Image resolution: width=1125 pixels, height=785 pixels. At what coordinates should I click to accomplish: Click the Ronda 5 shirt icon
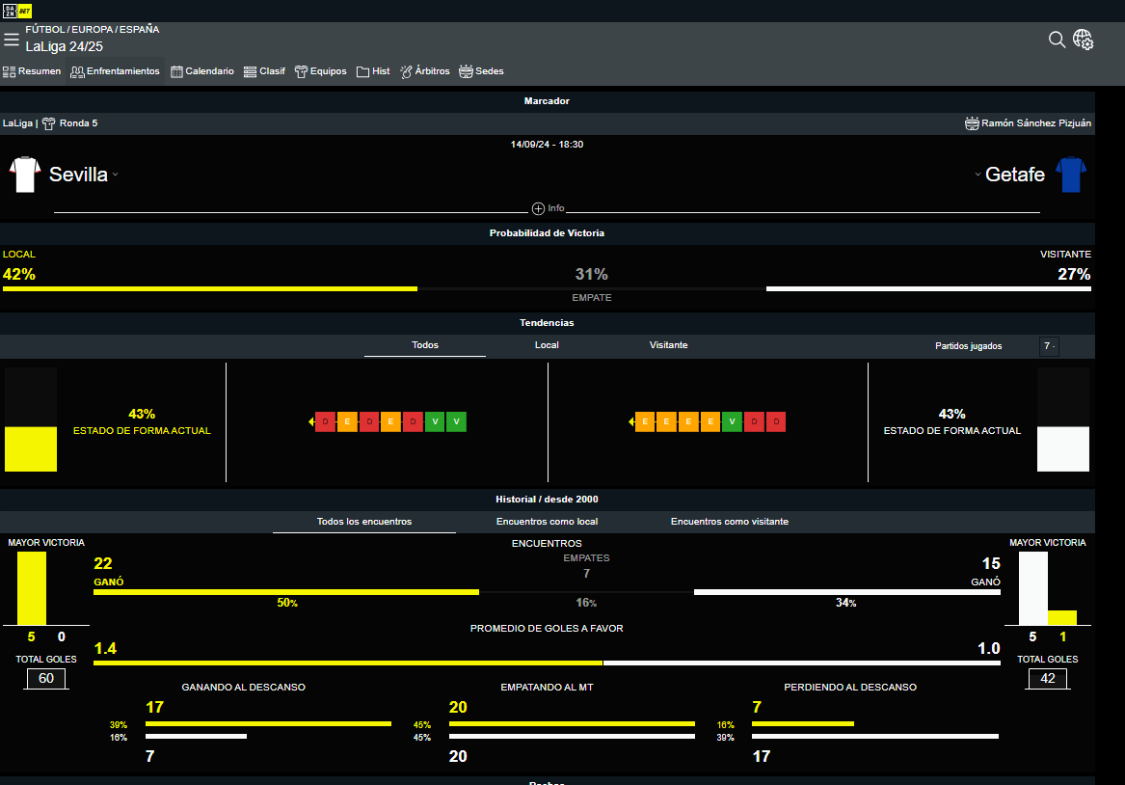coord(48,123)
